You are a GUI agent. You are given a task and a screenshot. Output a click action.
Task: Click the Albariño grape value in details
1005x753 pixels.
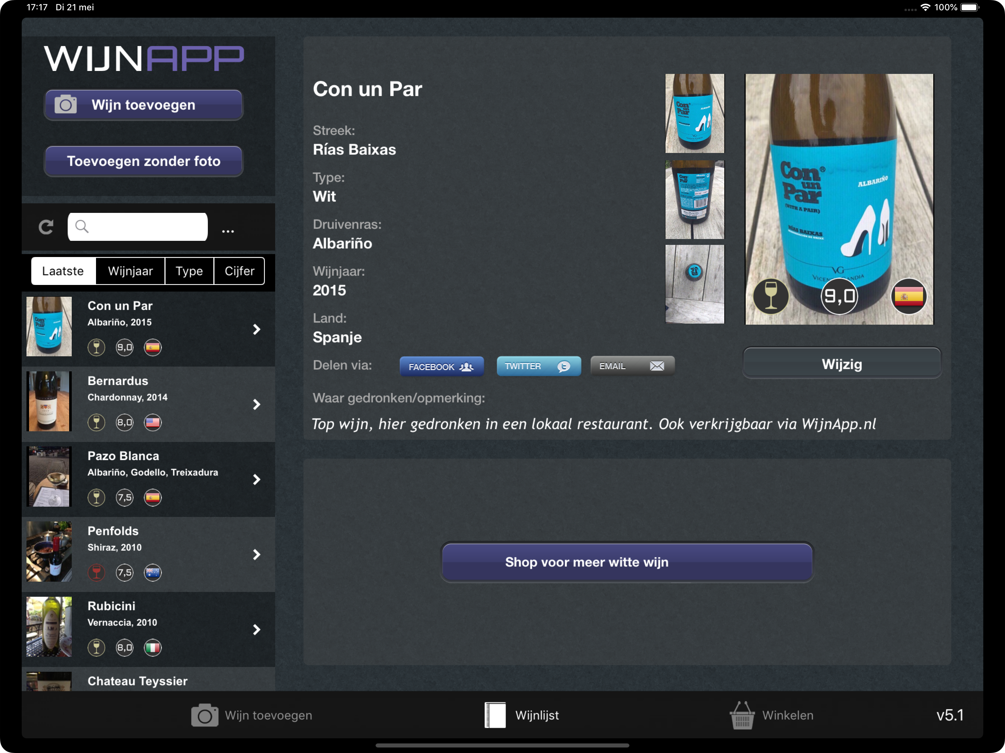pyautogui.click(x=342, y=243)
